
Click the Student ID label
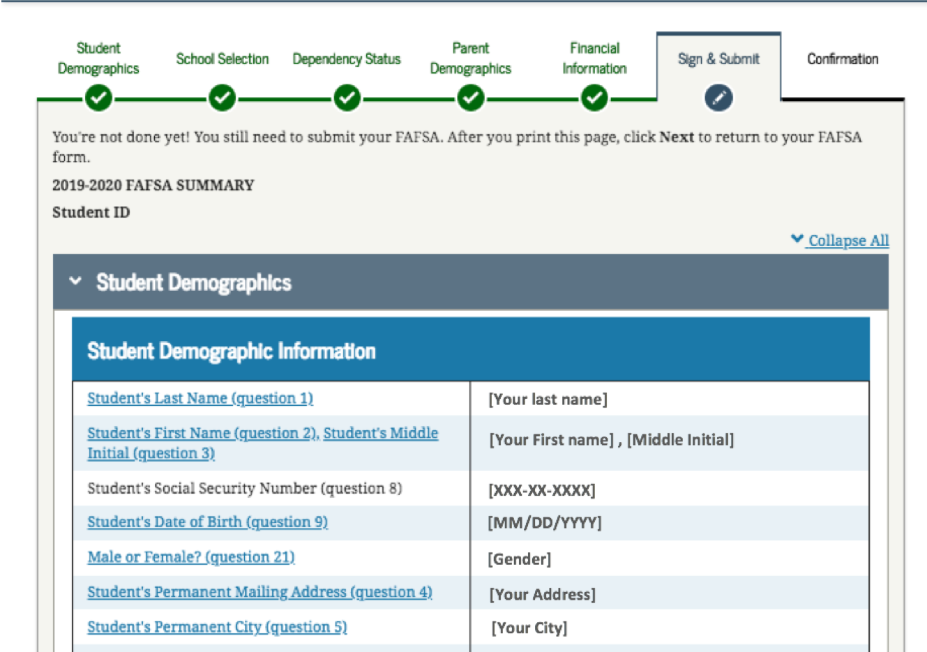click(x=91, y=213)
